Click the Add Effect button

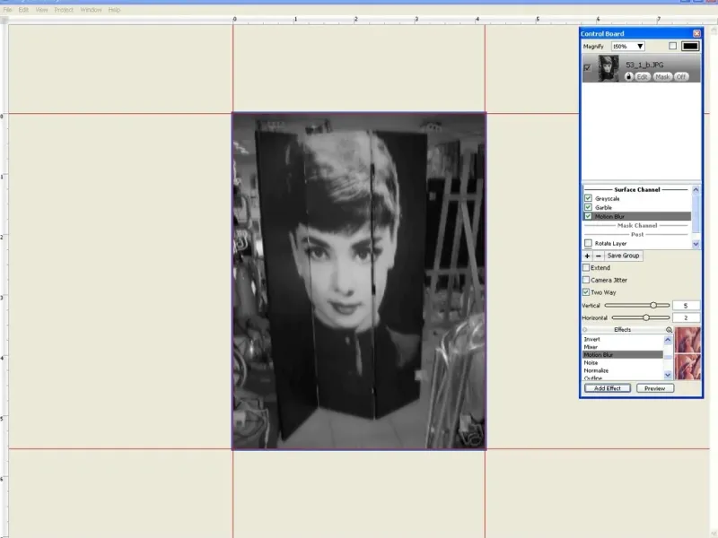pos(608,388)
